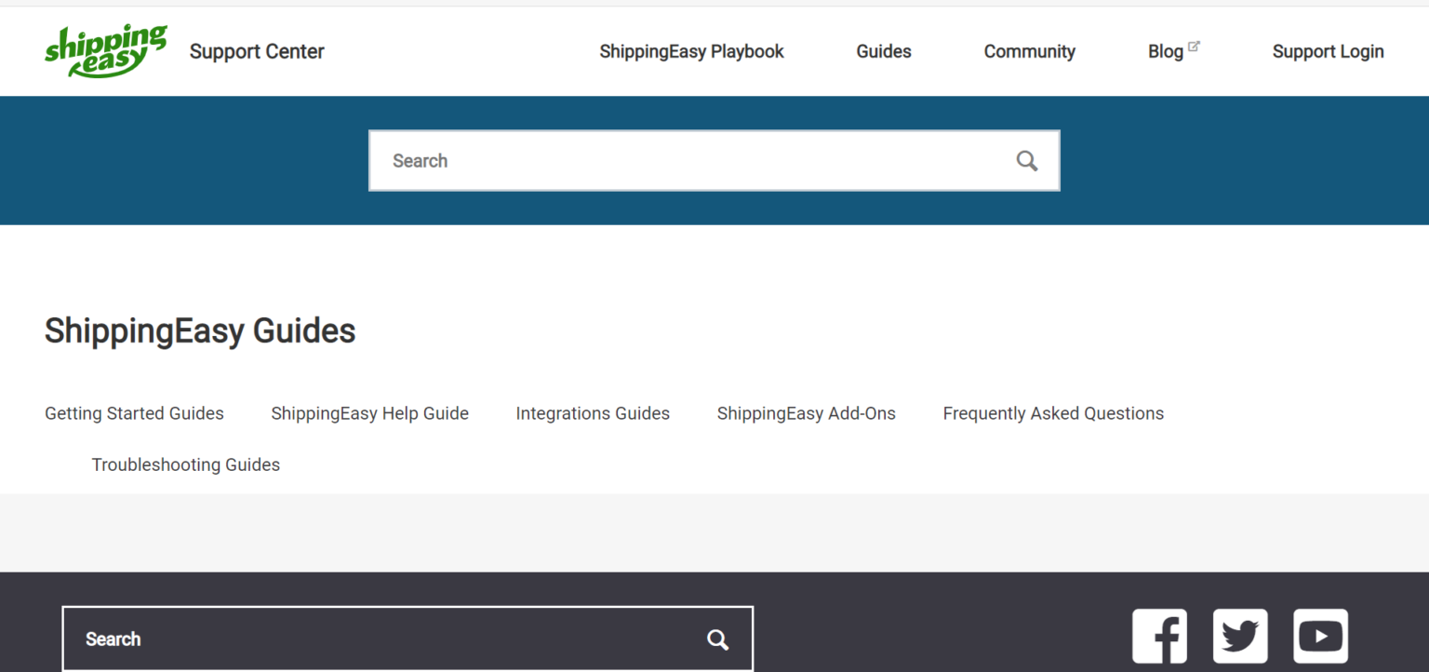Select Support Center next to the logo
The image size is (1429, 672).
(257, 51)
